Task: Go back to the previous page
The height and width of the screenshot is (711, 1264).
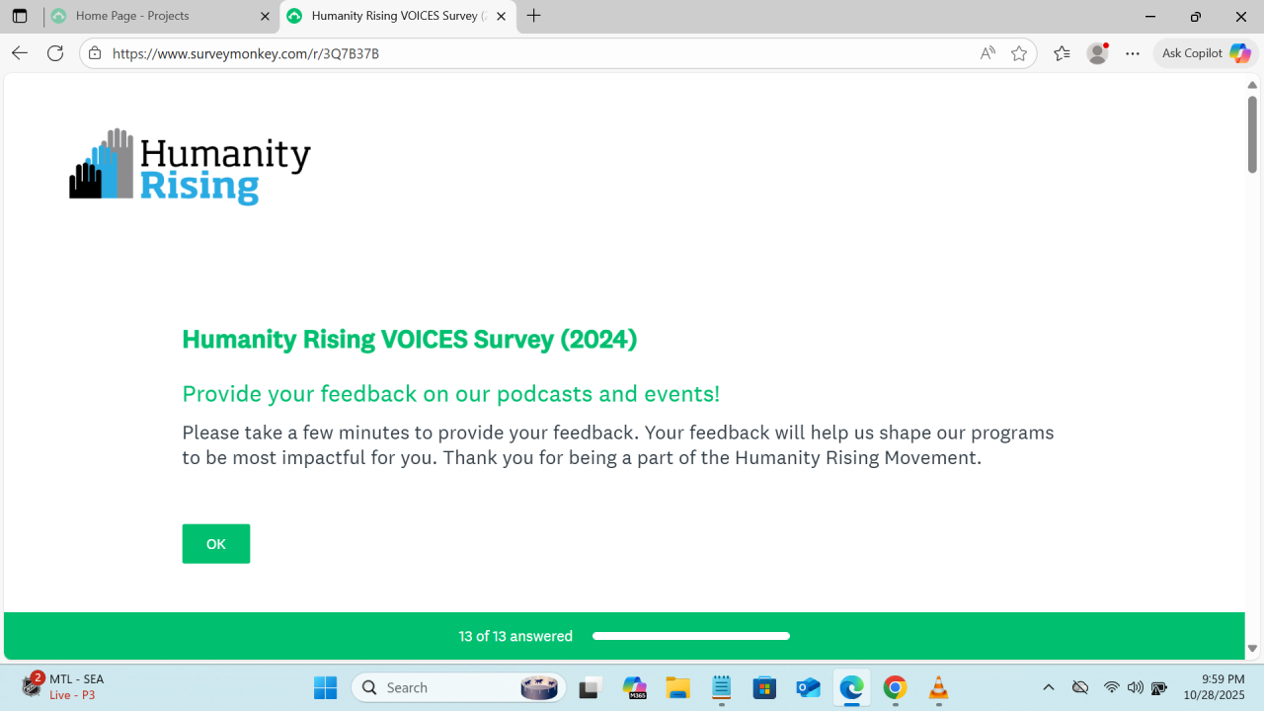Action: [20, 53]
